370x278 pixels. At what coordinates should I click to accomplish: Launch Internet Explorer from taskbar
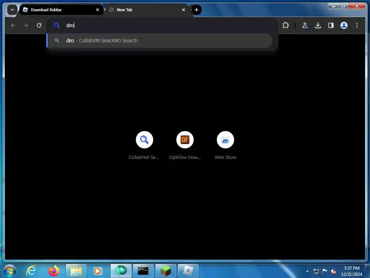[32, 271]
